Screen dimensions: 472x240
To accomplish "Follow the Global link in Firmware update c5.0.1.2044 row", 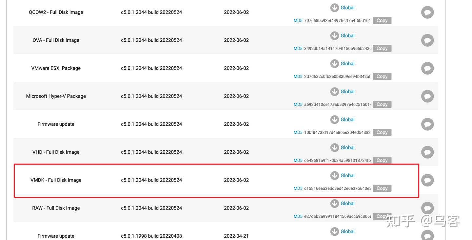I will click(347, 120).
